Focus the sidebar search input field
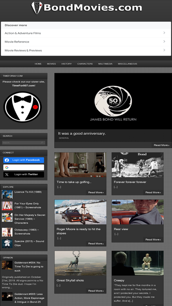The height and width of the screenshot is (306, 172). [x=23, y=143]
